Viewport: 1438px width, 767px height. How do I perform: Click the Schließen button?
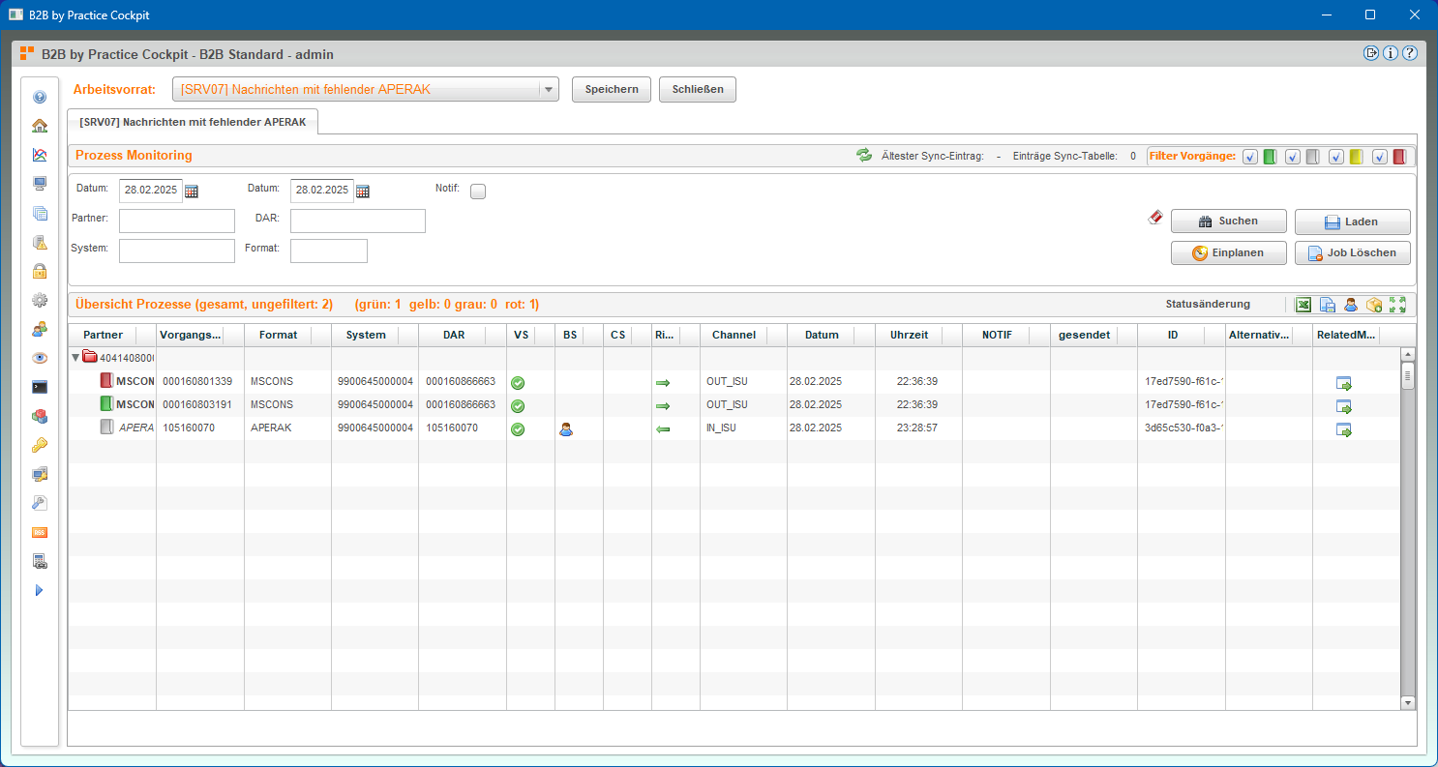(698, 89)
